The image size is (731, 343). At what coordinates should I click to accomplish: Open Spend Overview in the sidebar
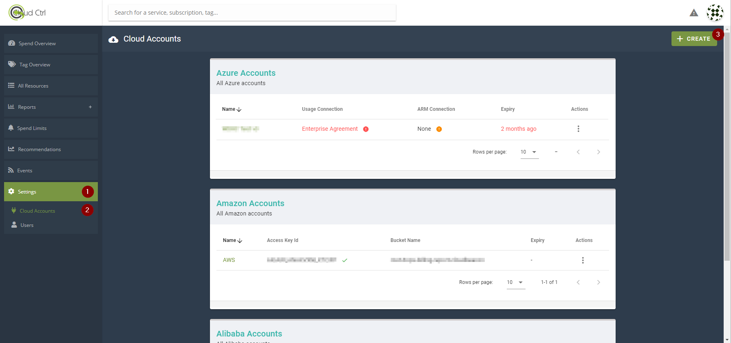(x=37, y=44)
